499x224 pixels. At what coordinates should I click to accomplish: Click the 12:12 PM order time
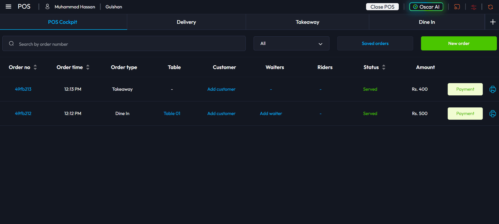[73, 113]
